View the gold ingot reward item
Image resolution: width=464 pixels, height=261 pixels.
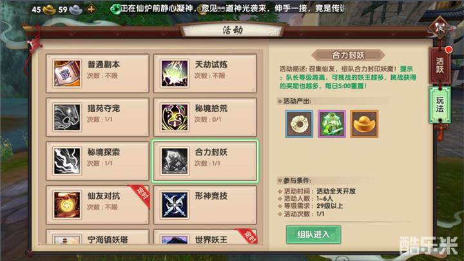[364, 124]
